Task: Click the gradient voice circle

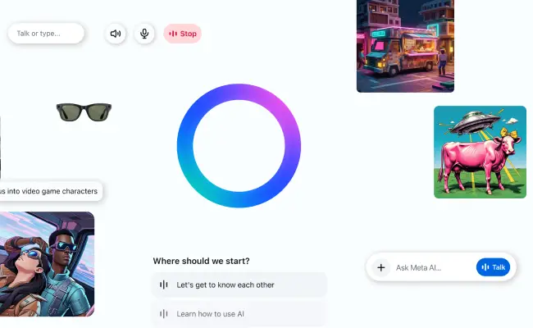Action: tap(239, 145)
